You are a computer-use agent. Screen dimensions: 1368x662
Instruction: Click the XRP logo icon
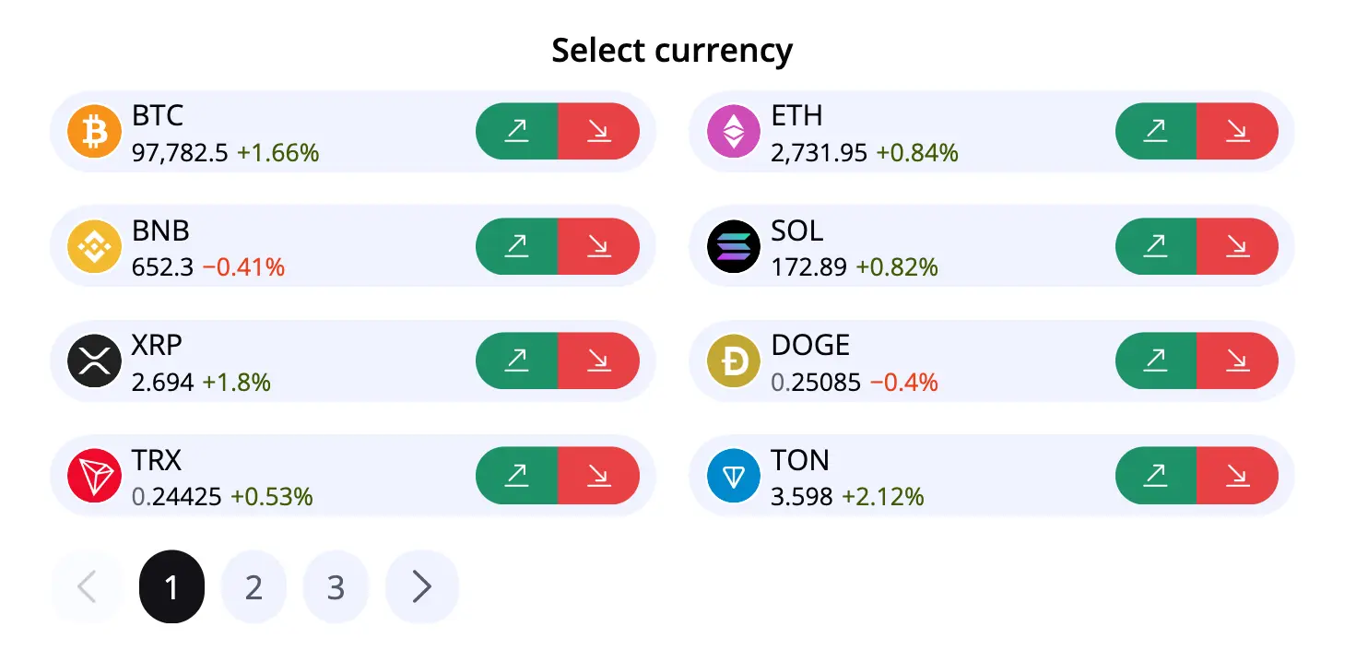[x=94, y=361]
